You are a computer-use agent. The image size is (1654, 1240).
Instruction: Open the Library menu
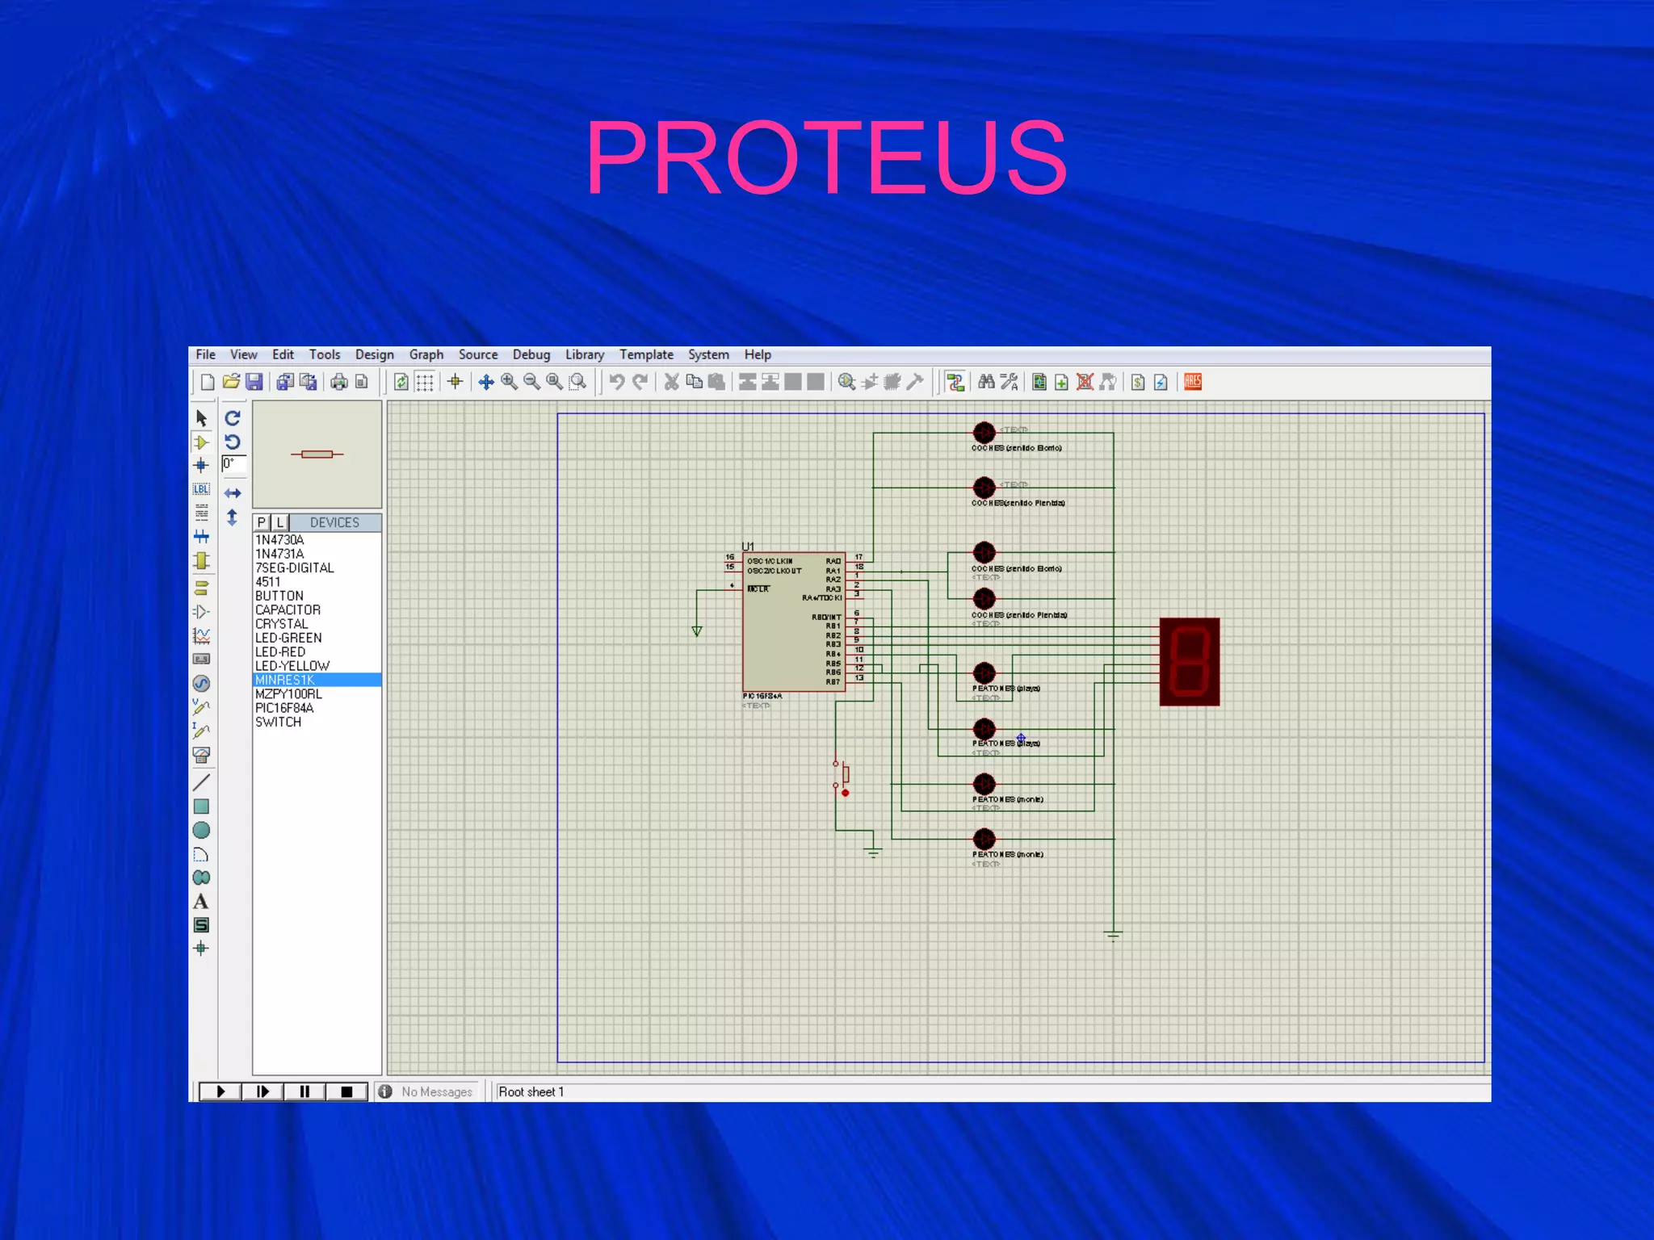pos(585,354)
